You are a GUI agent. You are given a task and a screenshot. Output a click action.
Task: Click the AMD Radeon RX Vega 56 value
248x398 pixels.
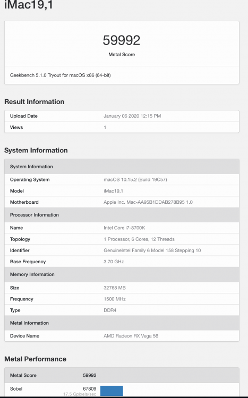click(x=131, y=336)
